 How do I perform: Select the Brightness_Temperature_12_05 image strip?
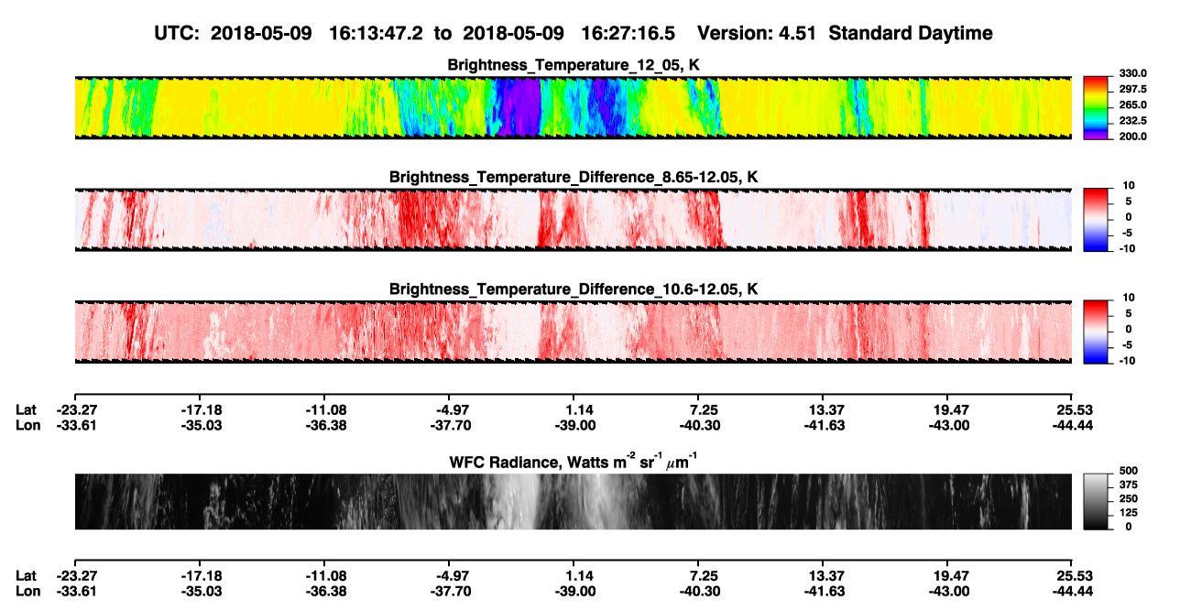coord(574,108)
